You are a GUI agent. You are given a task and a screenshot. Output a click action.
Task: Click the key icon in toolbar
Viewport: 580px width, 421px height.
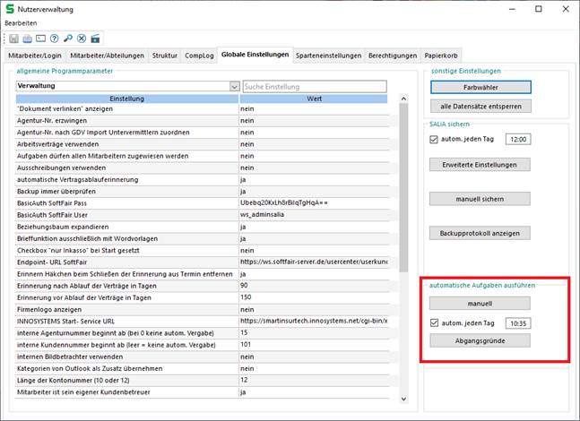pos(68,39)
